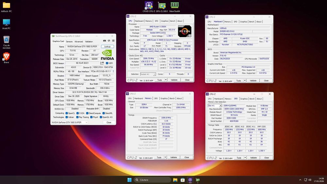
Task: Click the Bus Interface question mark icon
Action: coord(113,72)
